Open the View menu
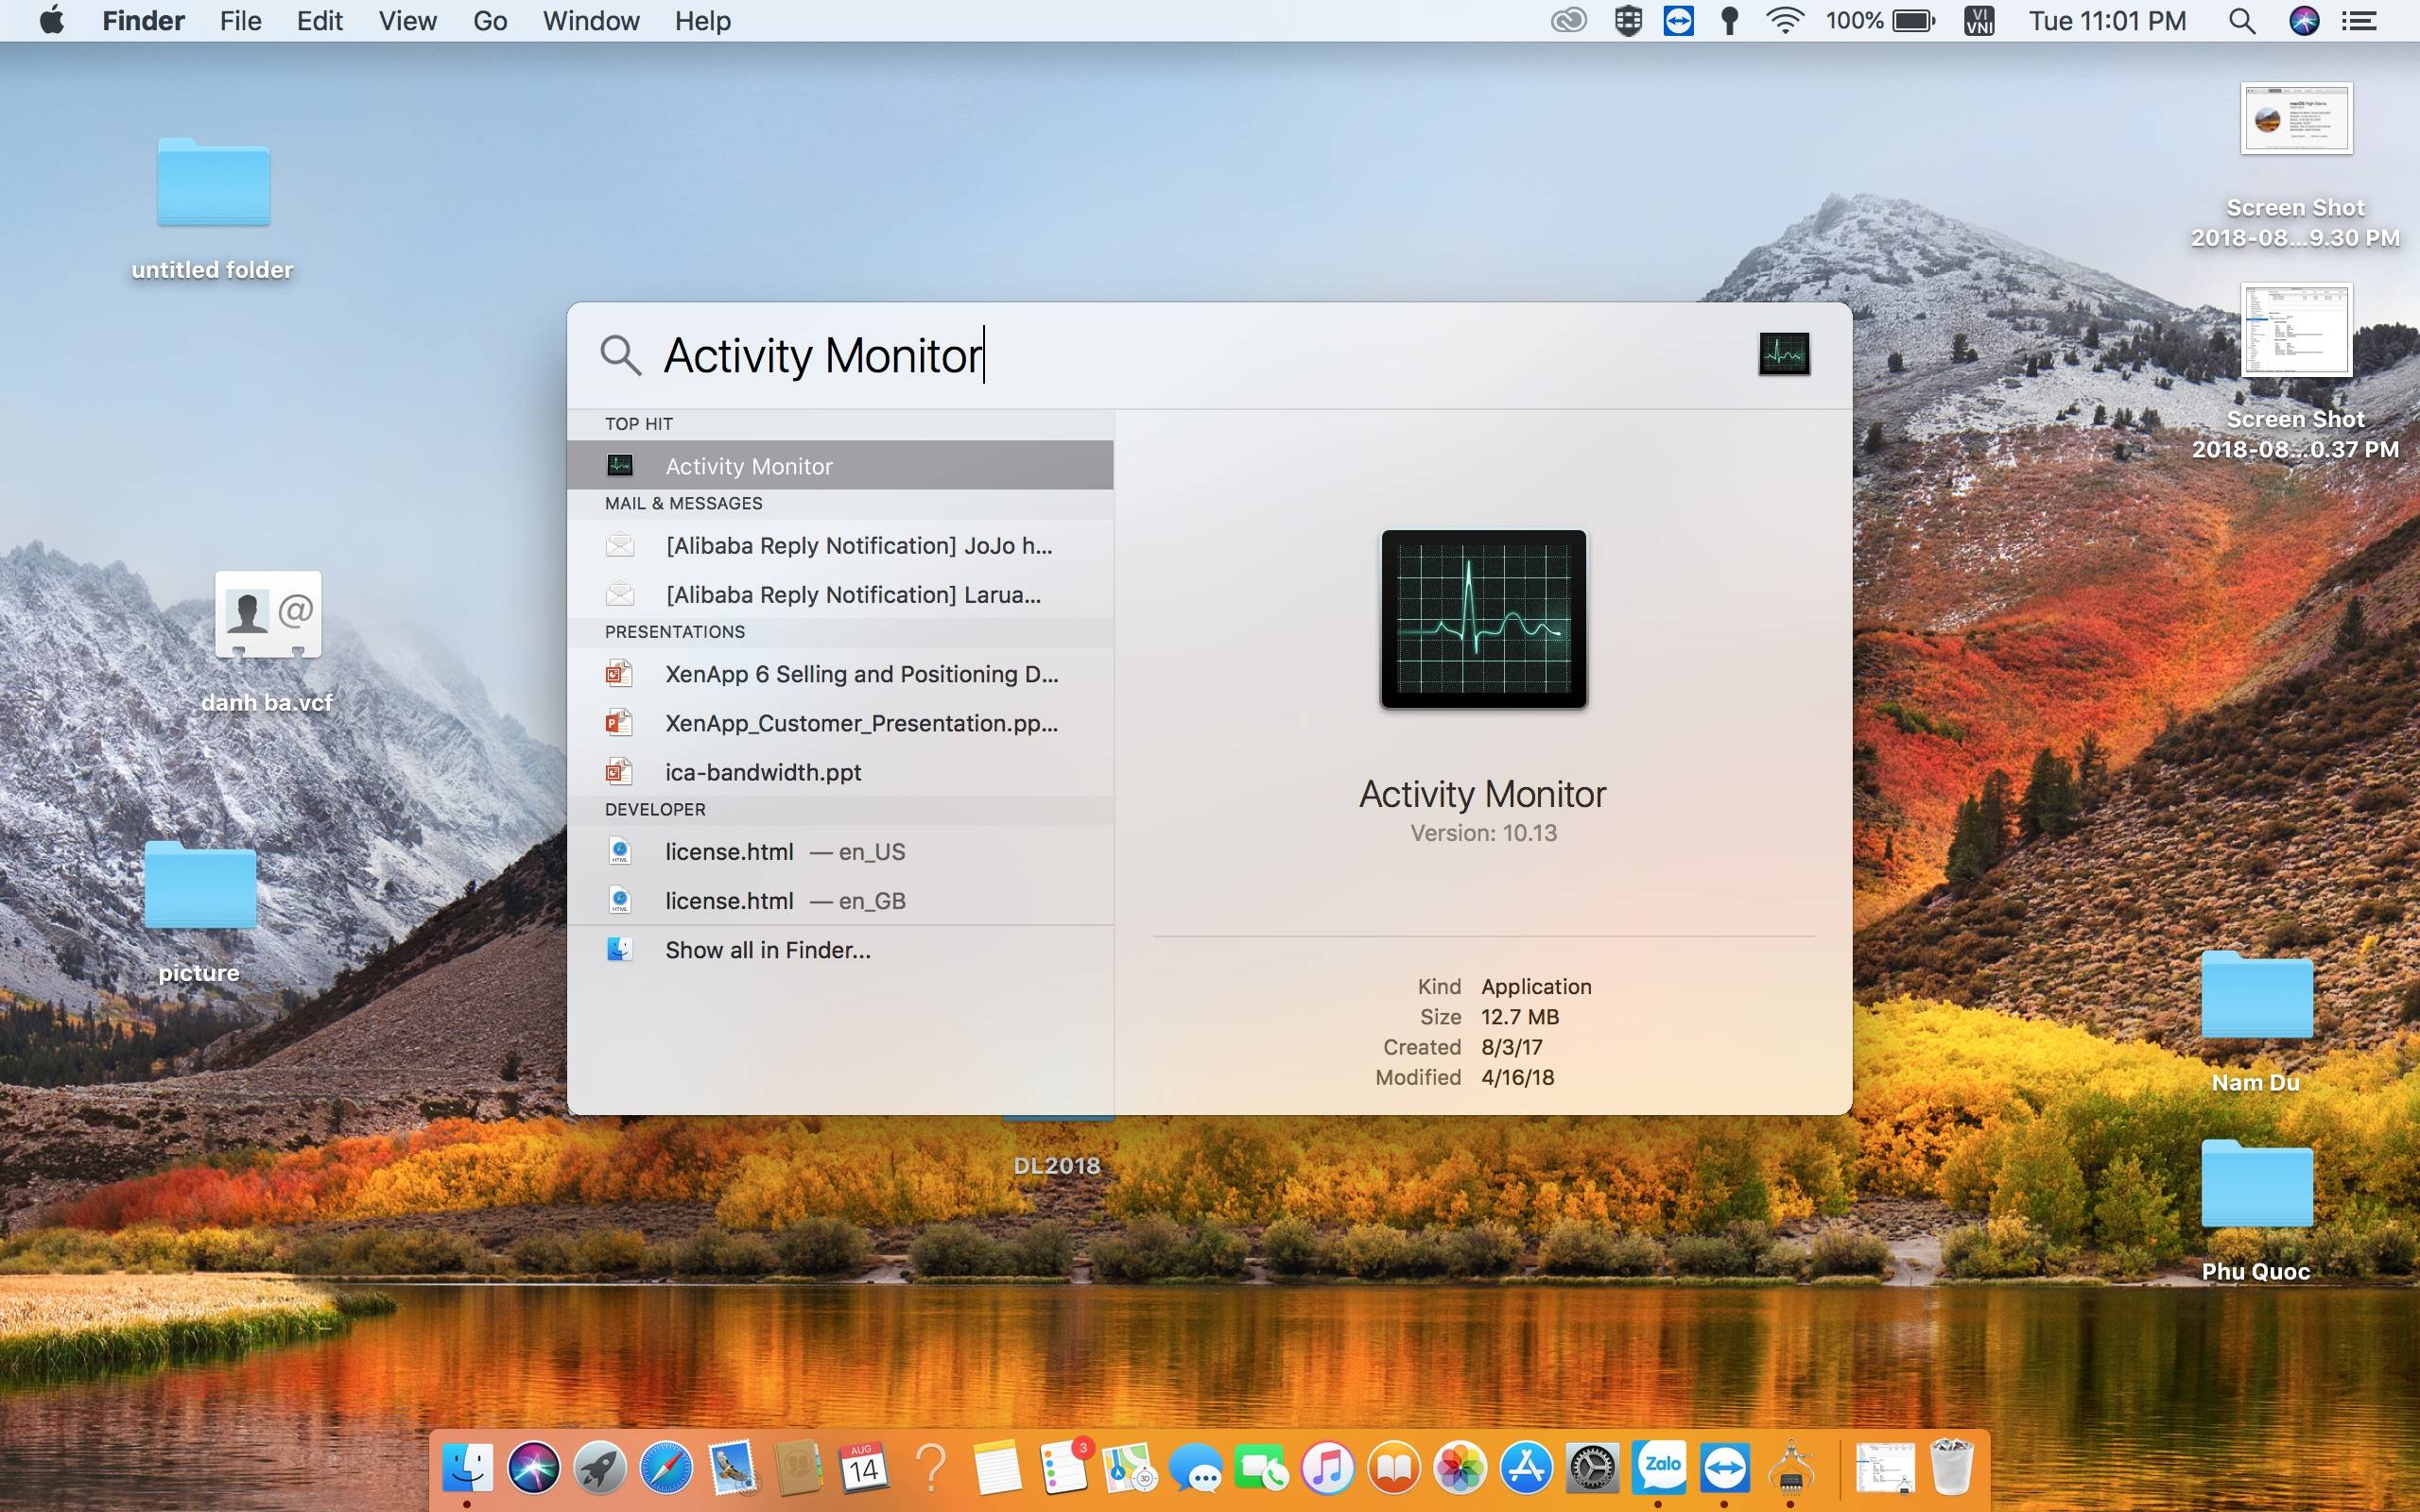 [x=408, y=21]
